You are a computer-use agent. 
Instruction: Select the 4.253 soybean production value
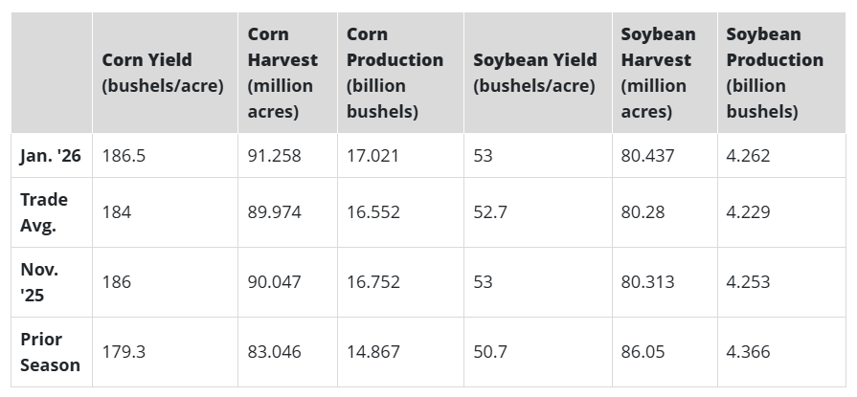748,282
